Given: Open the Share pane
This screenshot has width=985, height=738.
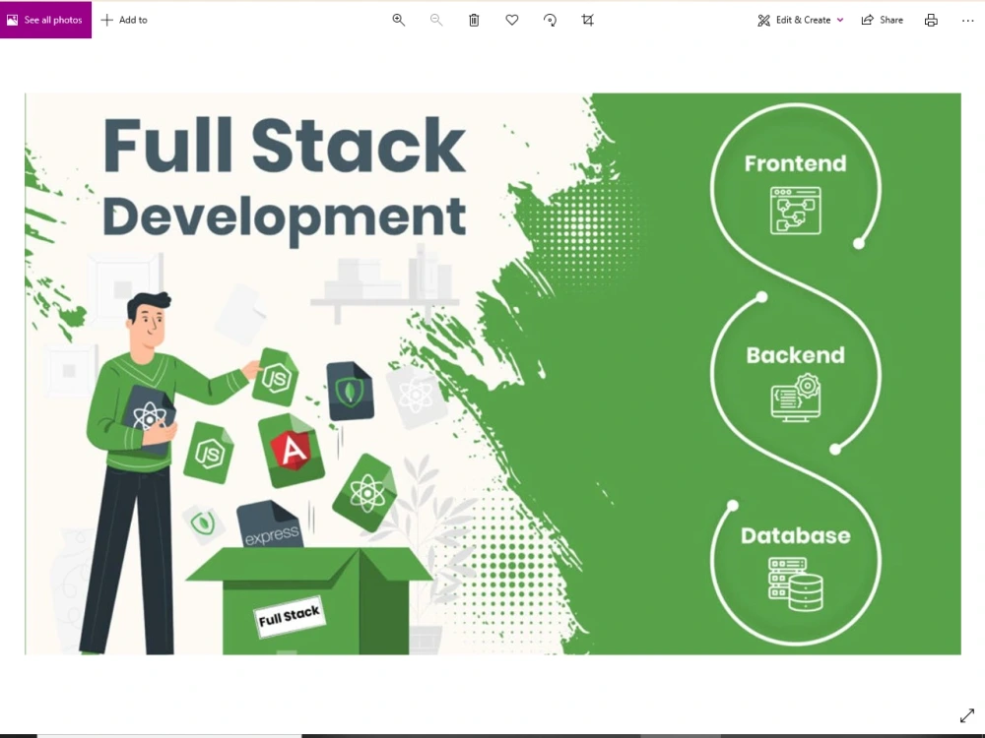Looking at the screenshot, I should [882, 20].
